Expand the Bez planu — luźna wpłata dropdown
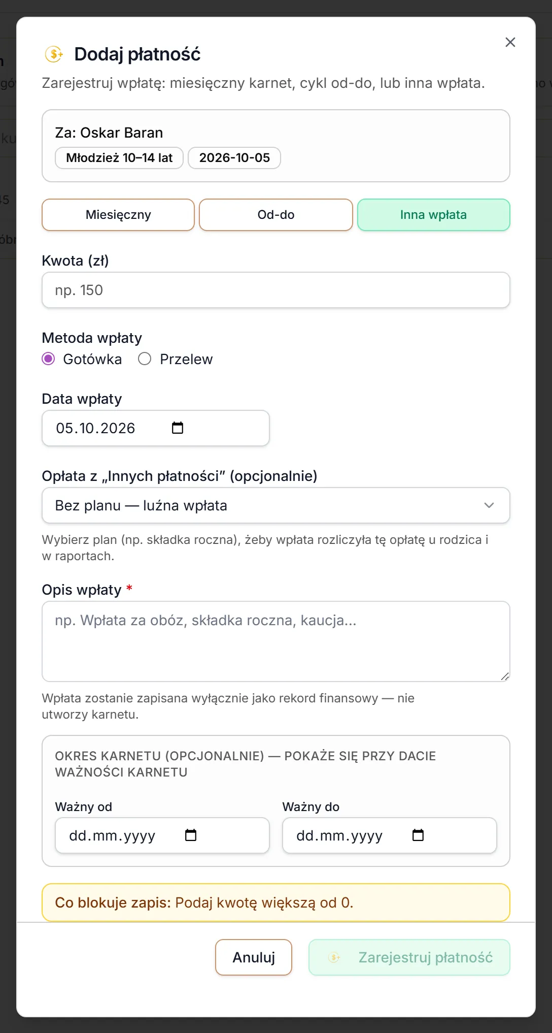Viewport: 552px width, 1033px height. coord(276,505)
